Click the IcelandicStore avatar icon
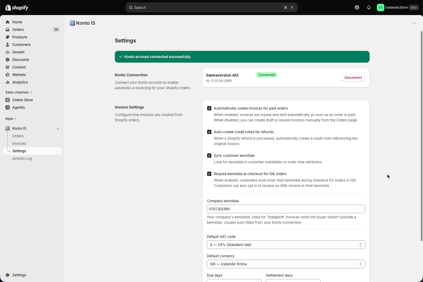Screen dimensions: 423x282 coord(380,8)
